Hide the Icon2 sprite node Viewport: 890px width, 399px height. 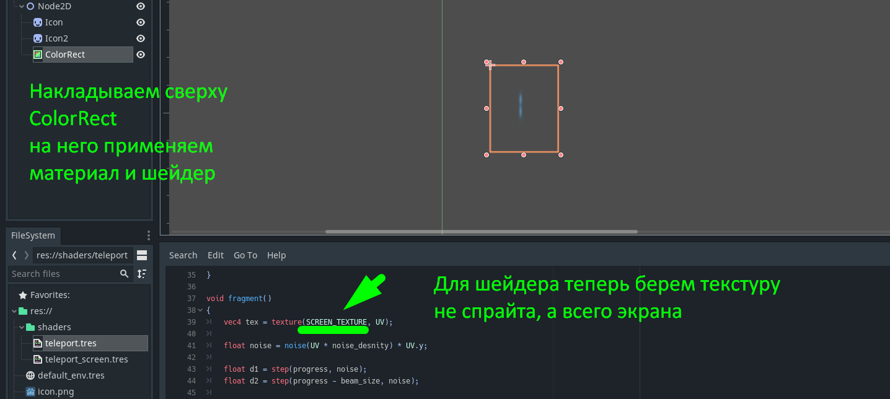141,38
